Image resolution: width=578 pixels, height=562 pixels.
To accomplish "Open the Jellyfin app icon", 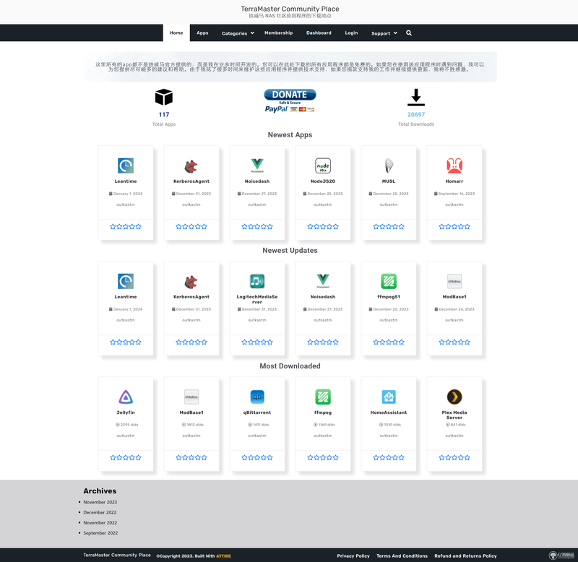I will coord(126,397).
